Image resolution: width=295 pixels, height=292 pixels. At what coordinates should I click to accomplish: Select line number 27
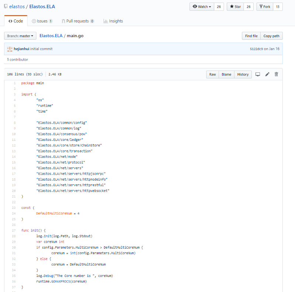pyautogui.click(x=14, y=231)
